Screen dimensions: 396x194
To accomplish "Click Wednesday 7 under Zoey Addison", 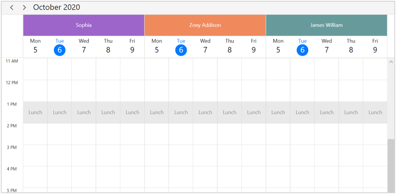I will [205, 47].
